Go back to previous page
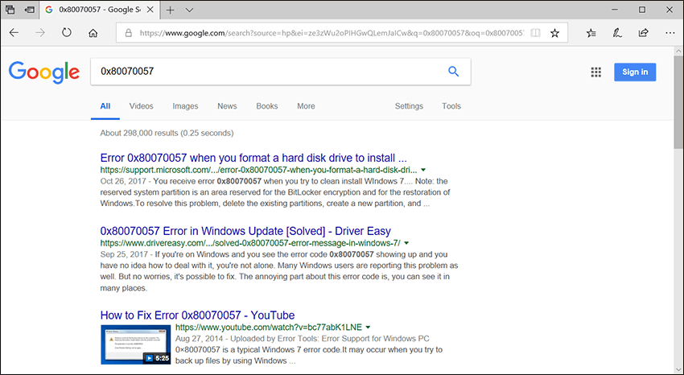The height and width of the screenshot is (375, 684). pos(14,33)
